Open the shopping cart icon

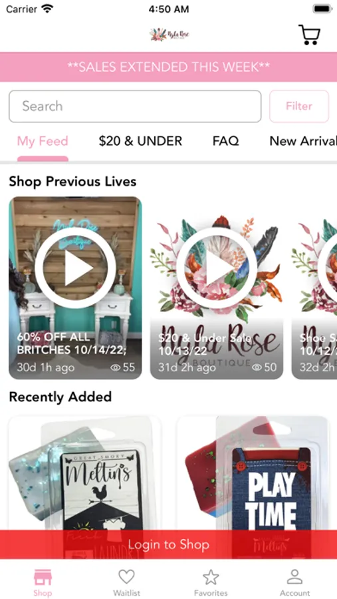pos(309,35)
